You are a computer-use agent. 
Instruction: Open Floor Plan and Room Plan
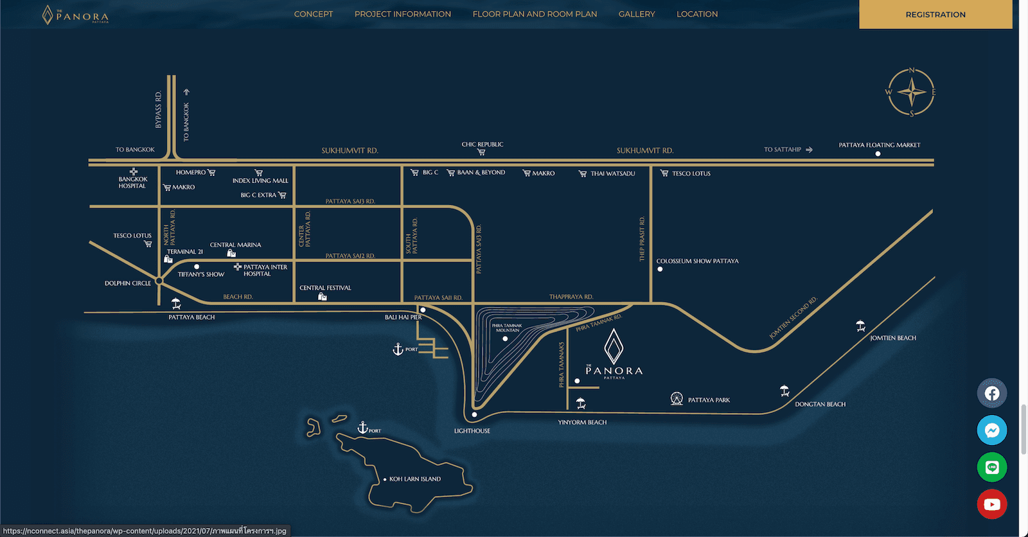535,14
